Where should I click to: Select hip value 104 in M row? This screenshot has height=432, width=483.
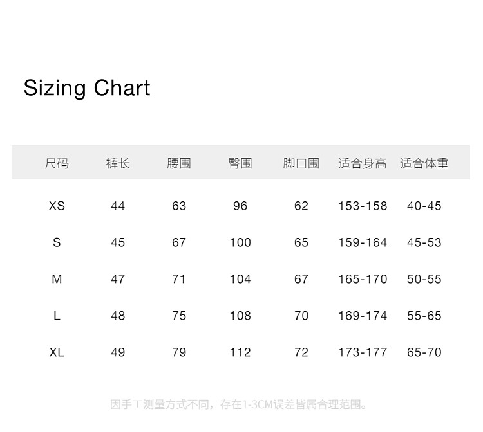pos(240,279)
